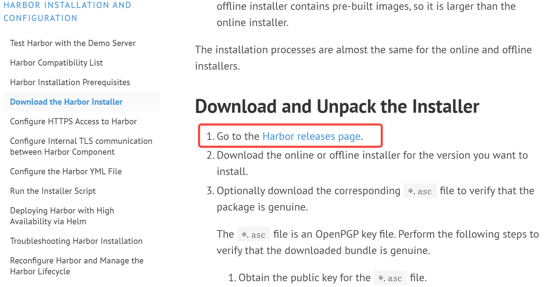
Task: Click the *.asc code in public key step
Action: [390, 278]
